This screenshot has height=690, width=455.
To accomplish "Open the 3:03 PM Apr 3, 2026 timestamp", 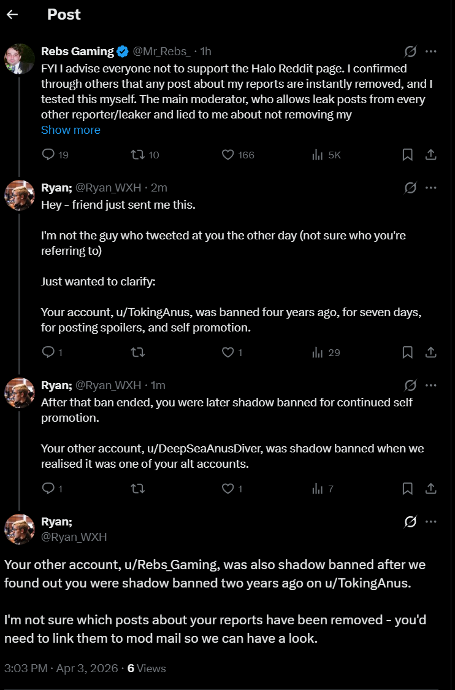I will coord(61,668).
